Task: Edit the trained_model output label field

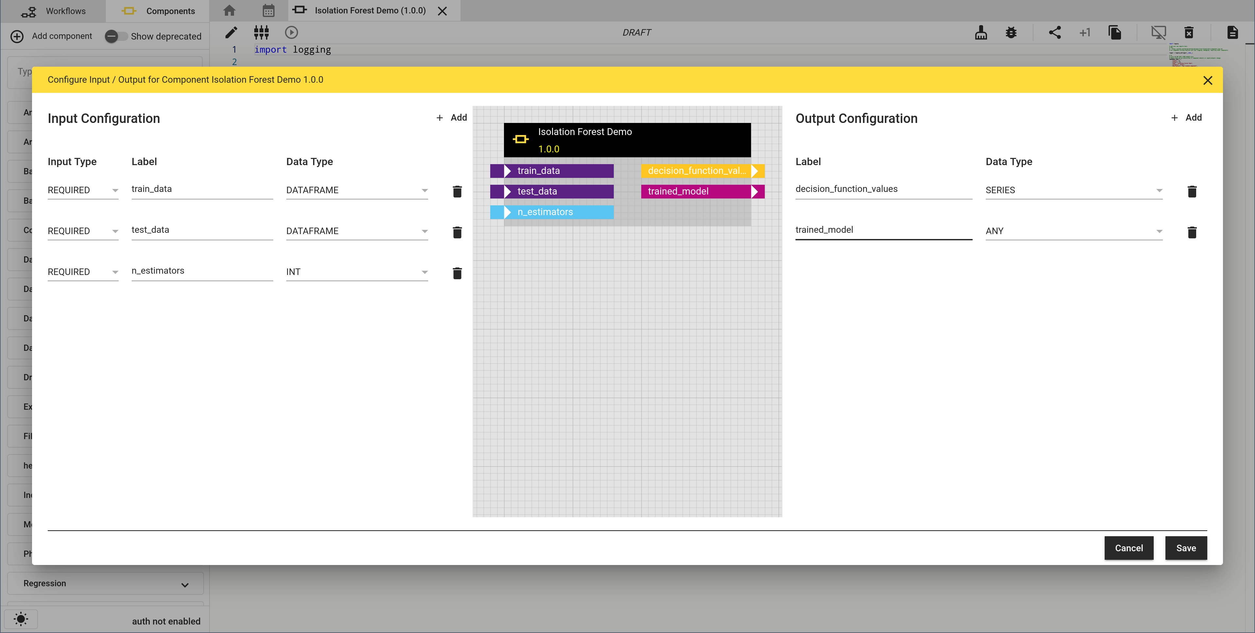Action: pyautogui.click(x=883, y=230)
